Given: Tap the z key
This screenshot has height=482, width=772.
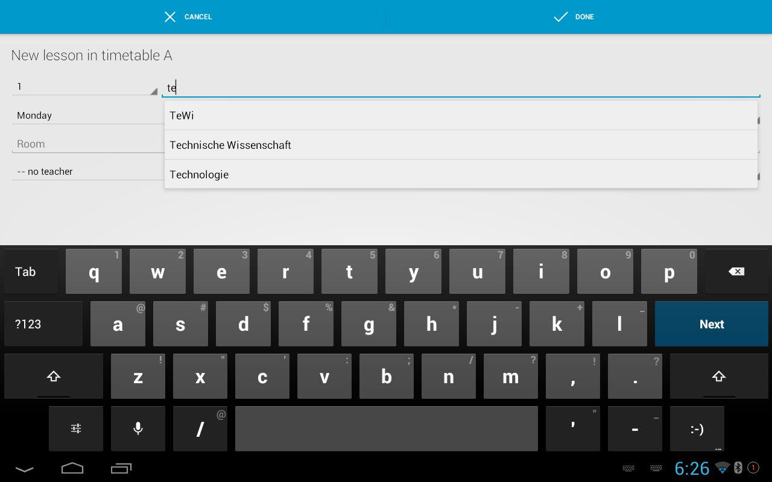Looking at the screenshot, I should pos(138,377).
